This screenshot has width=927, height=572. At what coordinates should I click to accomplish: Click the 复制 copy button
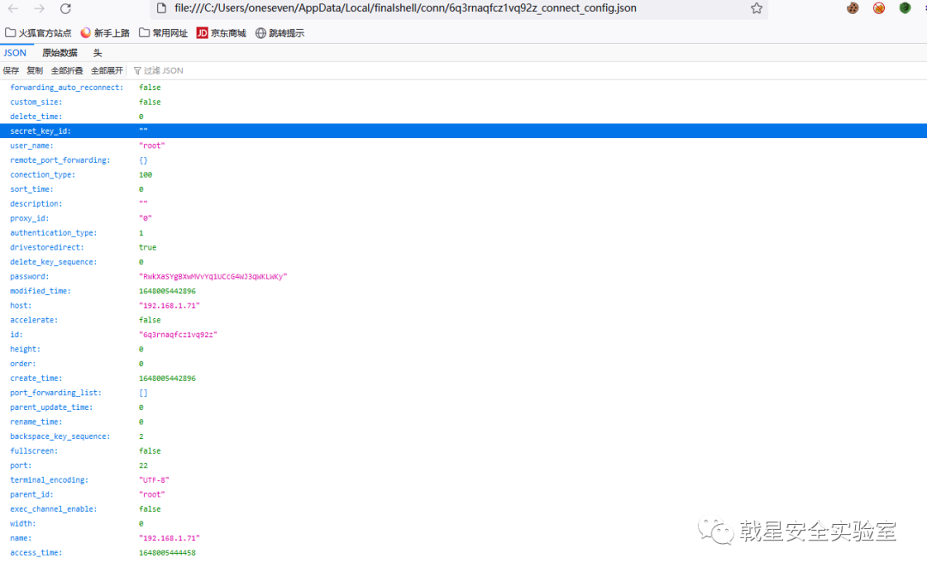(x=35, y=70)
